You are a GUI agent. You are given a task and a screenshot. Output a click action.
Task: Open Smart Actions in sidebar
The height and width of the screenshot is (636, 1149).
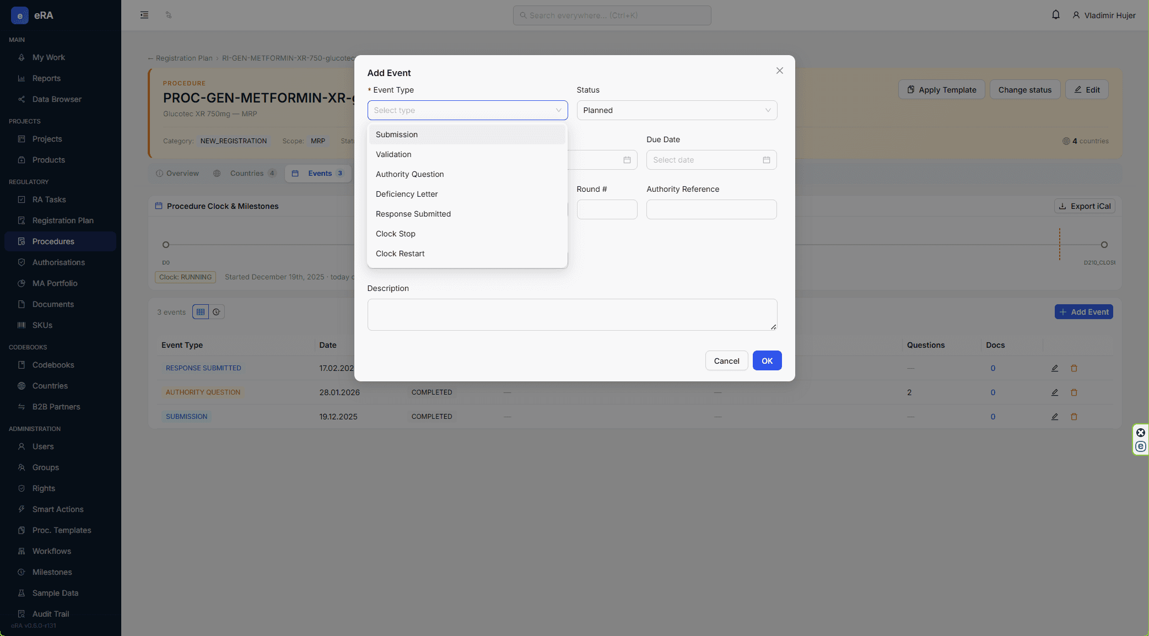pos(60,509)
